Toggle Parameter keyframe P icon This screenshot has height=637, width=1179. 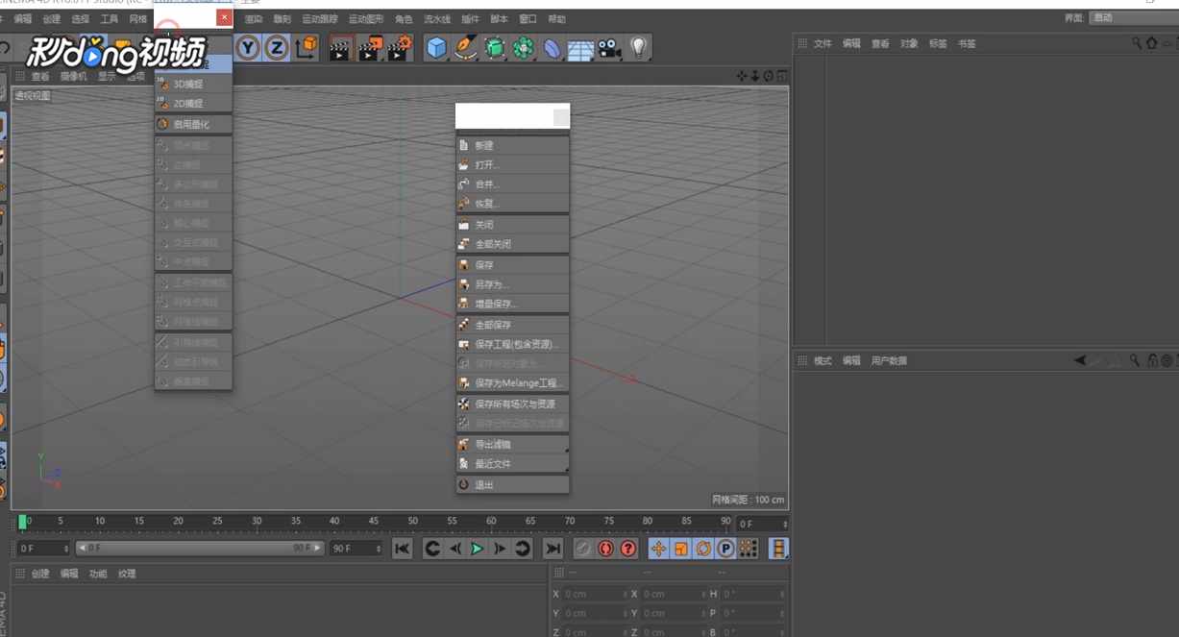coord(725,548)
